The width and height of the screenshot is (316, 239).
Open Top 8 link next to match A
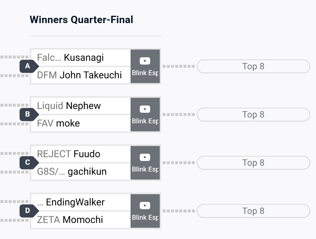tap(253, 66)
